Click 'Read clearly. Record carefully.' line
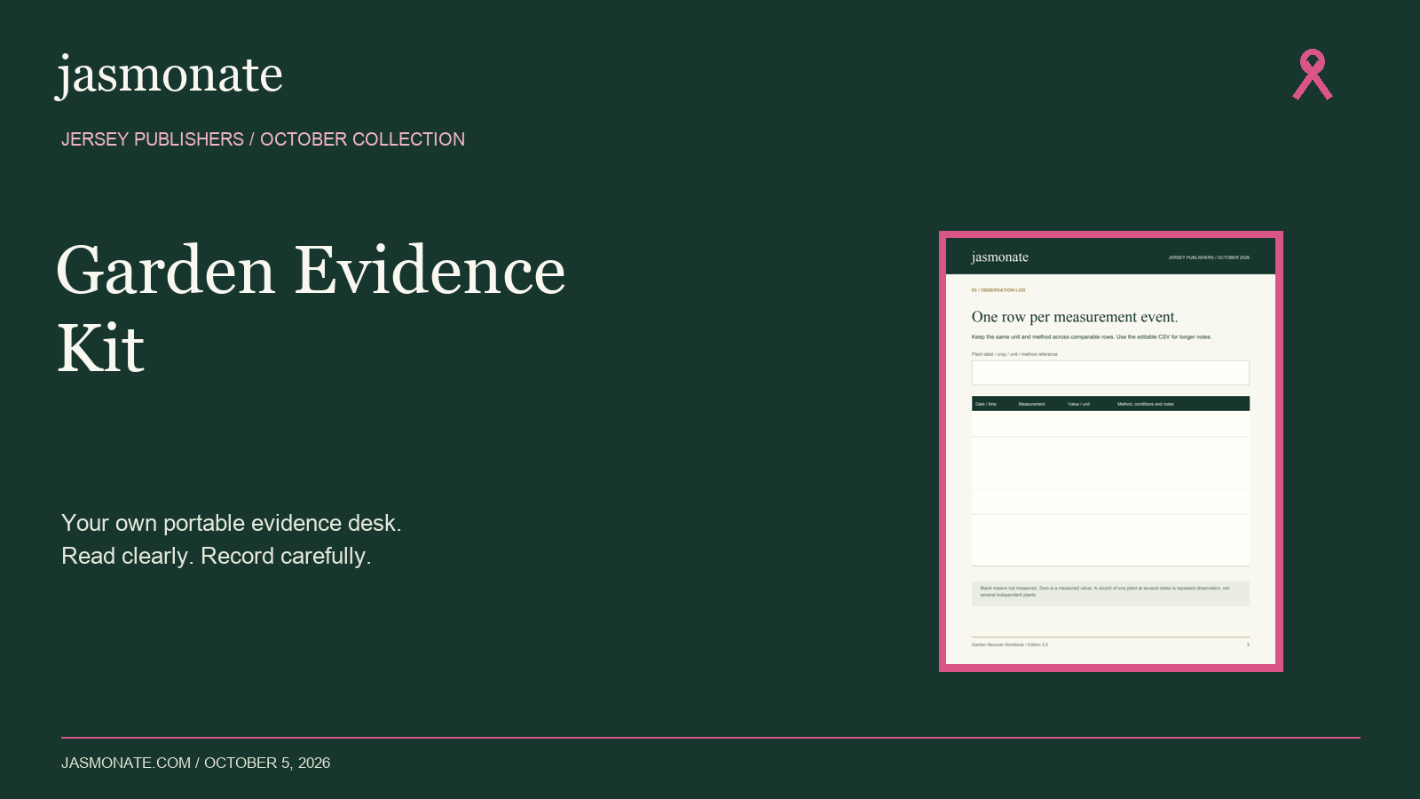This screenshot has height=799, width=1420. pos(217,556)
